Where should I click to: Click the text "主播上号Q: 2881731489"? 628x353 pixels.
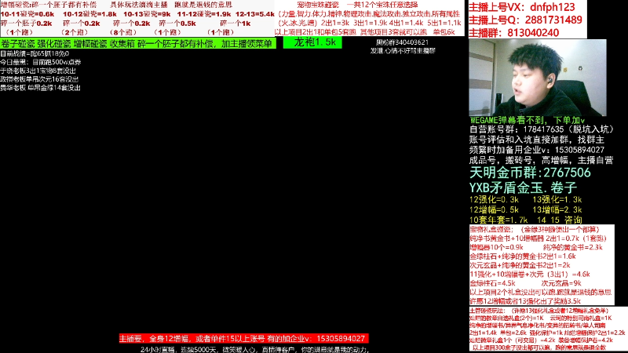pyautogui.click(x=525, y=20)
